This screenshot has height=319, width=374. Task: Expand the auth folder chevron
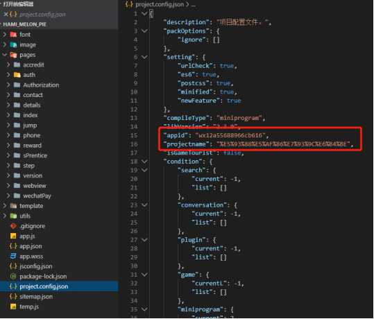pos(8,75)
